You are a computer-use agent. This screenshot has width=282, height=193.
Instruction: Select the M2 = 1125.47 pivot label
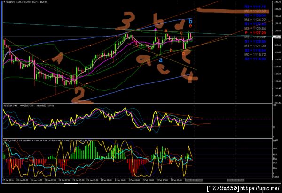pyautogui.click(x=255, y=37)
